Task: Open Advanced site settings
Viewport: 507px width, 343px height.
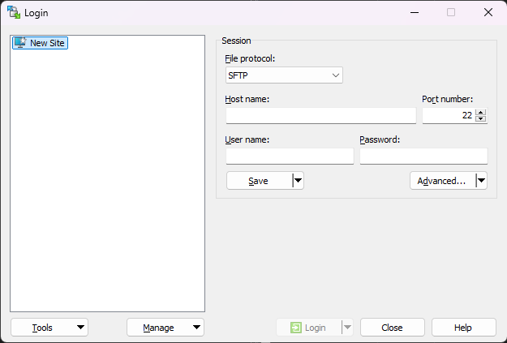Action: 441,181
